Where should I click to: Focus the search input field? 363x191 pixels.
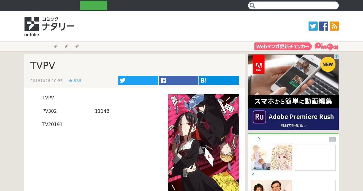click(293, 5)
